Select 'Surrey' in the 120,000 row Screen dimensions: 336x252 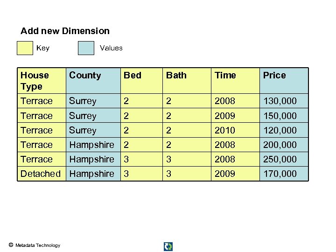tap(93, 130)
